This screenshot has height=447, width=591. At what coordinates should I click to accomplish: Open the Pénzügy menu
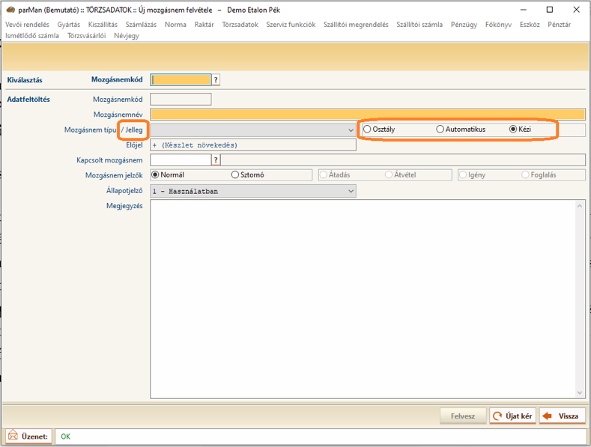click(464, 25)
